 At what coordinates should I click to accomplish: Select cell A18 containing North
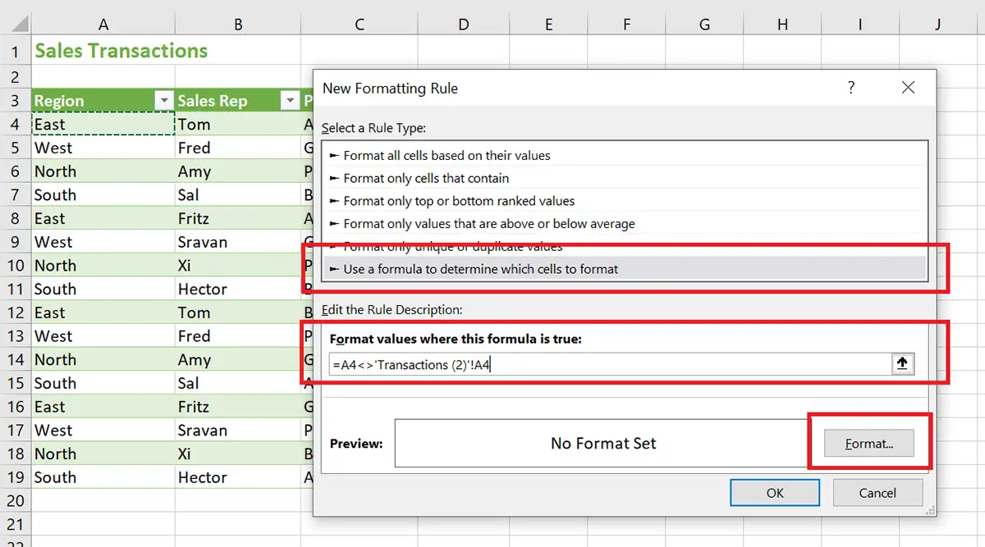coord(103,454)
